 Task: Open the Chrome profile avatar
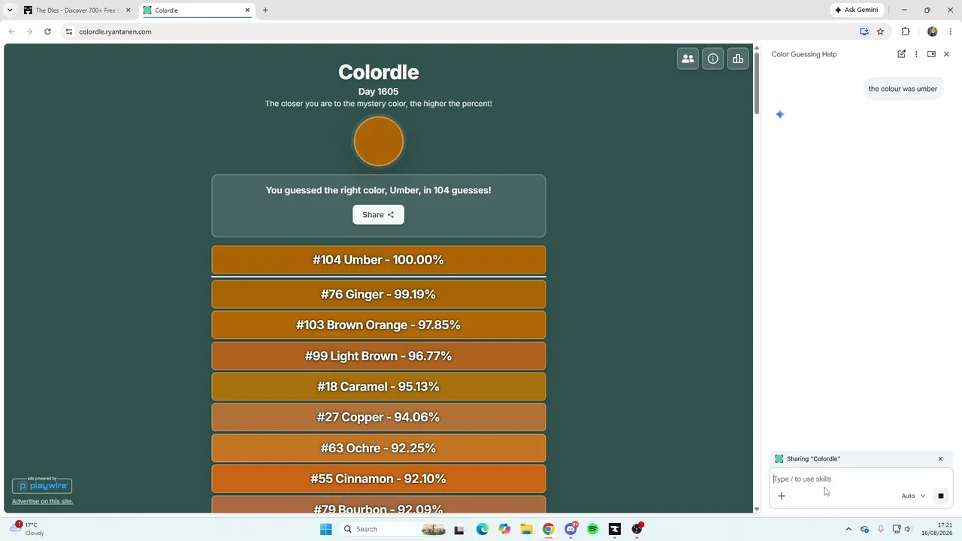pyautogui.click(x=932, y=32)
